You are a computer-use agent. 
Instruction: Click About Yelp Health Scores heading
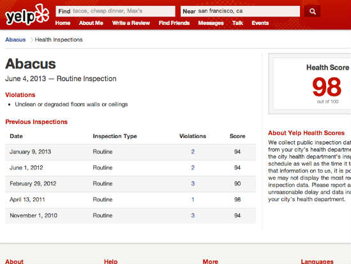[x=306, y=133]
